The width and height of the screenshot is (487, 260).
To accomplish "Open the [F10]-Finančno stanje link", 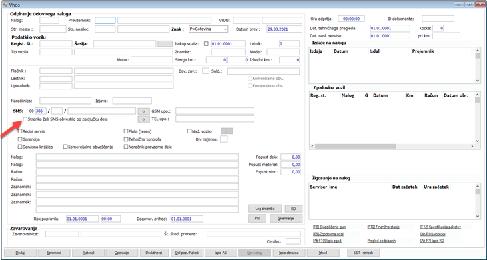I will pyautogui.click(x=383, y=227).
